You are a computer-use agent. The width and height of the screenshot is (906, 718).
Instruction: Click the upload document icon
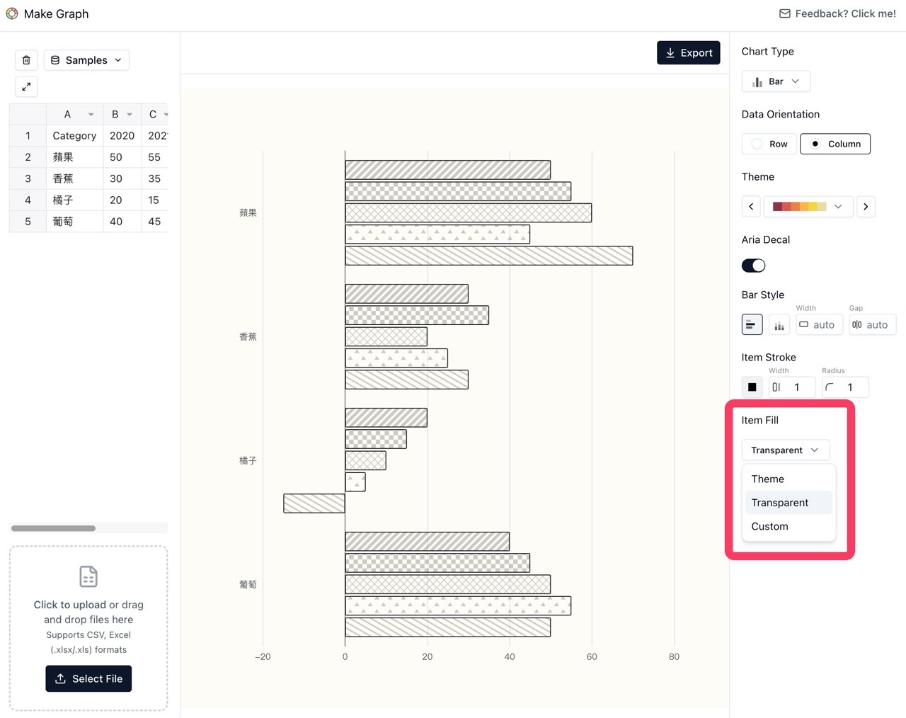[x=88, y=576]
